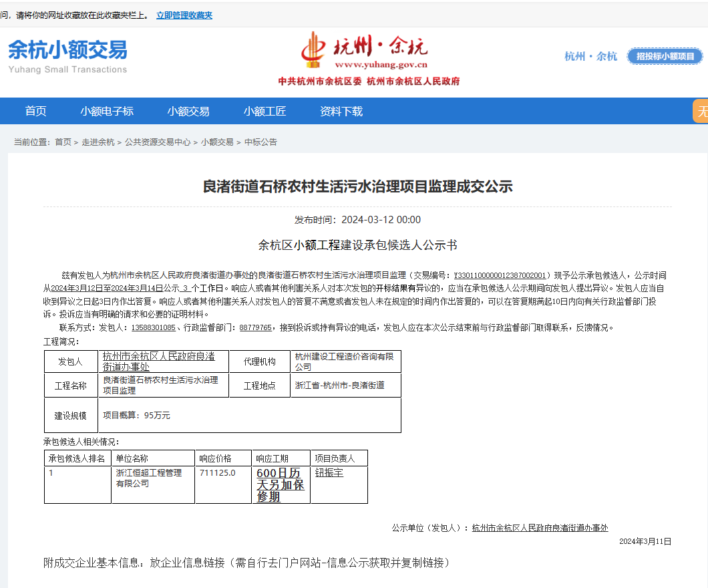Open the 资料下载 navigation item

click(341, 112)
